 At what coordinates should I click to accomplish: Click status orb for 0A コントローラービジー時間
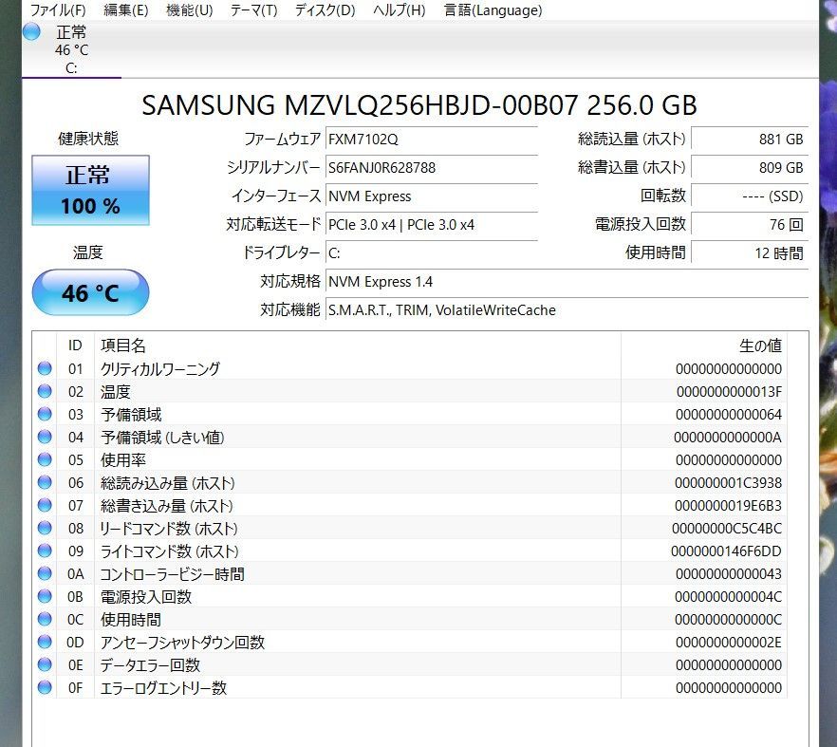click(45, 573)
